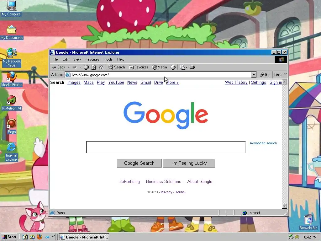Expand the quick launch overflow chevron
Image resolution: width=321 pixels, height=241 pixels.
click(53, 236)
